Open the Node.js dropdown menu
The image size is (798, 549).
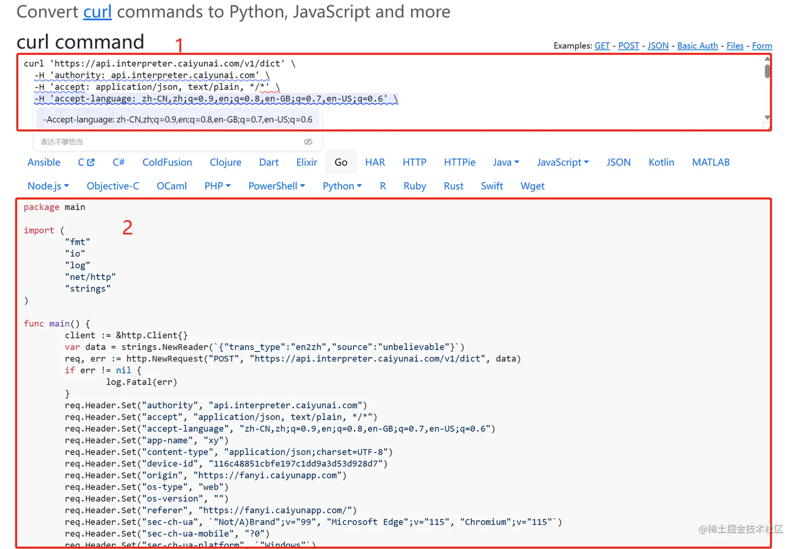click(48, 186)
